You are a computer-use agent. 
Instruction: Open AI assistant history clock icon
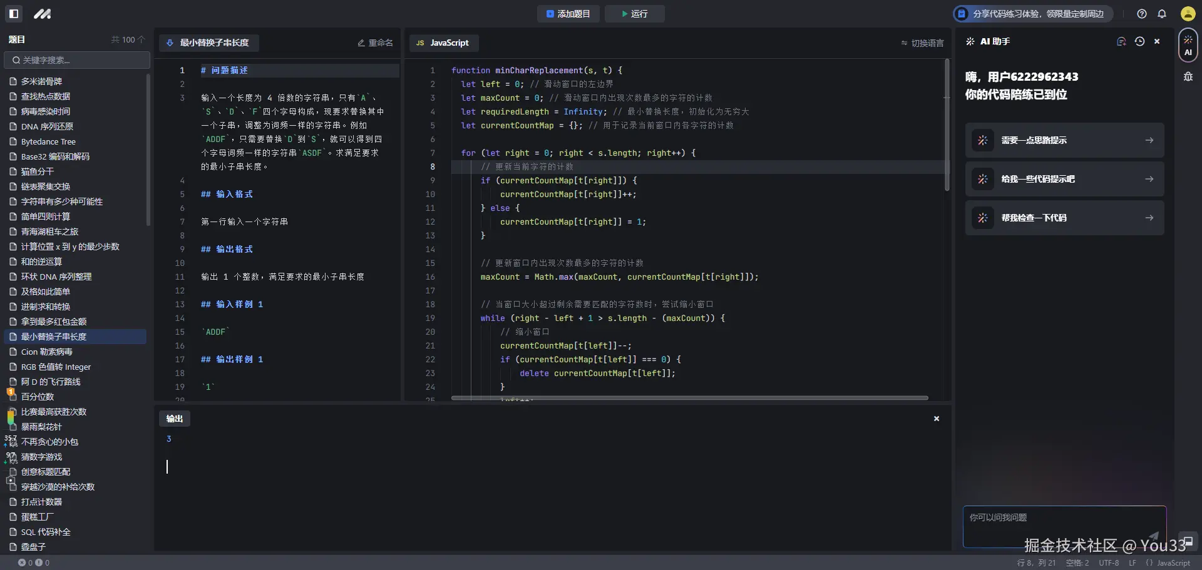tap(1139, 41)
